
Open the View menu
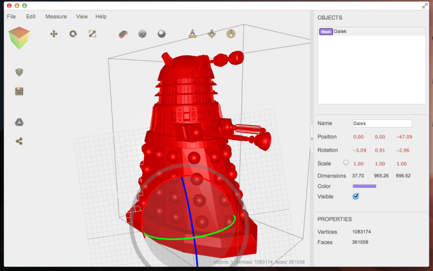pos(82,17)
